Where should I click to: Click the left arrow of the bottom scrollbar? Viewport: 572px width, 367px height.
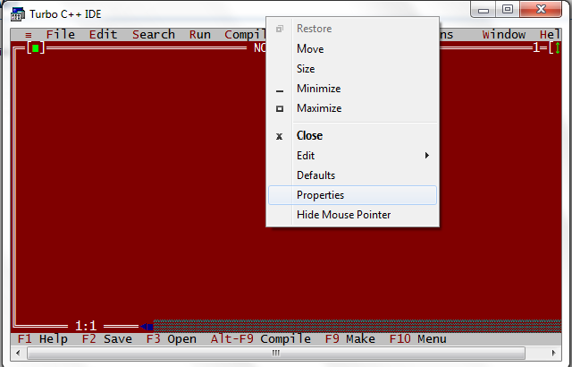(x=18, y=353)
